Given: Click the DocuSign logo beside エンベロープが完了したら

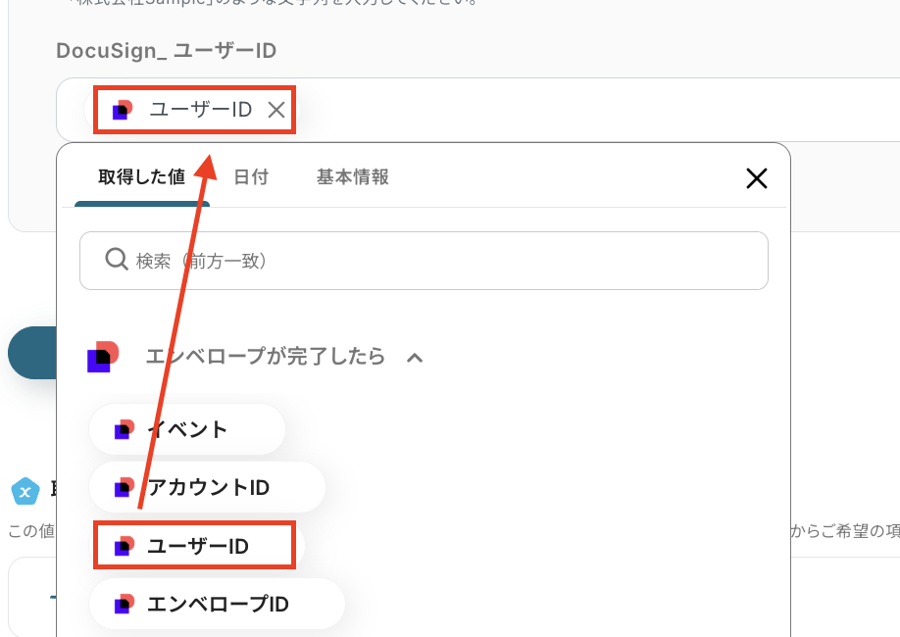Looking at the screenshot, I should (103, 357).
